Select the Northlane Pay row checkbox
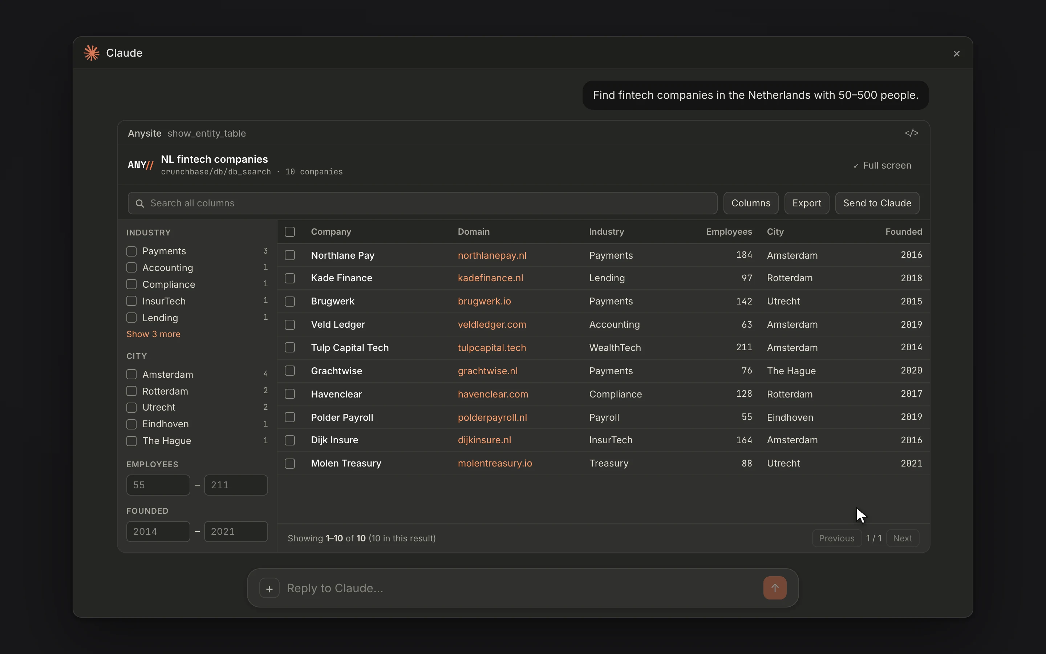The image size is (1046, 654). click(x=289, y=255)
